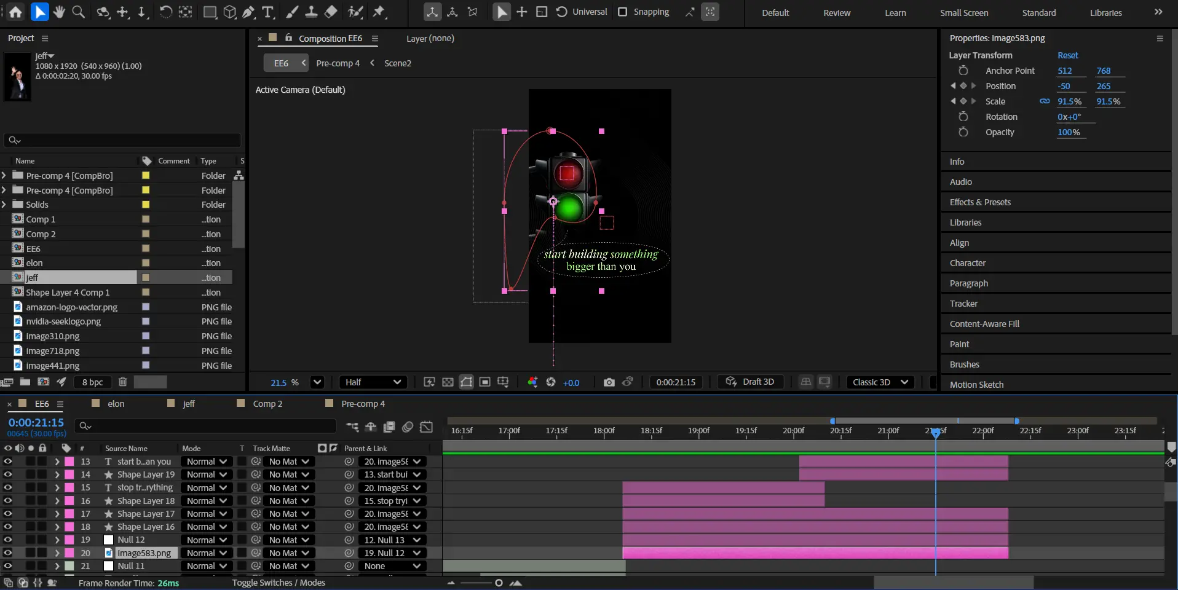Click the Draft 3D button
This screenshot has width=1178, height=590.
tap(750, 382)
